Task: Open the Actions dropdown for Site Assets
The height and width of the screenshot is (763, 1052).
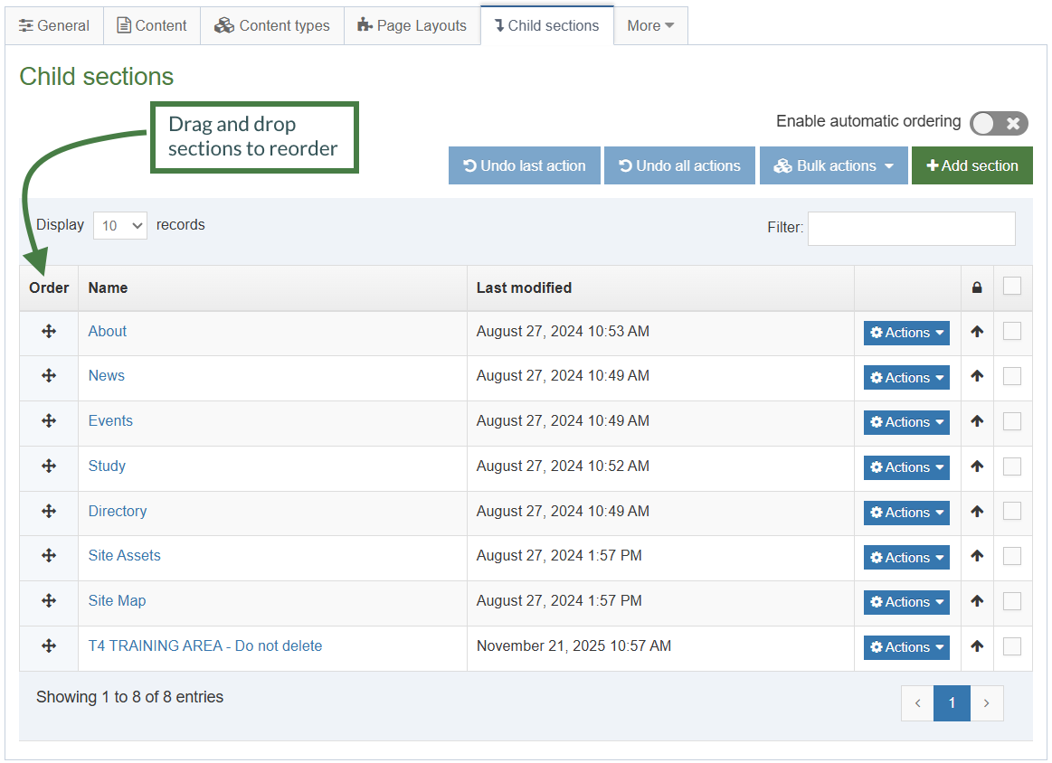Action: [x=906, y=557]
